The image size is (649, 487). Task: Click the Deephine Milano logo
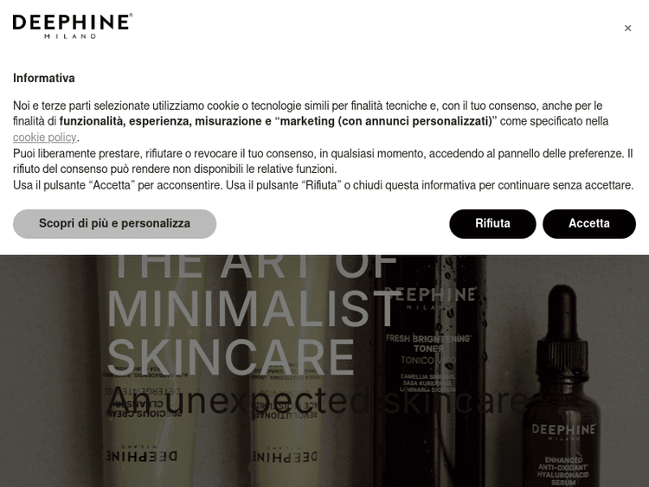point(73,26)
